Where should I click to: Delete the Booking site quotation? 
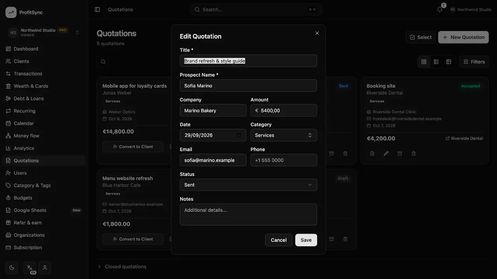(414, 153)
